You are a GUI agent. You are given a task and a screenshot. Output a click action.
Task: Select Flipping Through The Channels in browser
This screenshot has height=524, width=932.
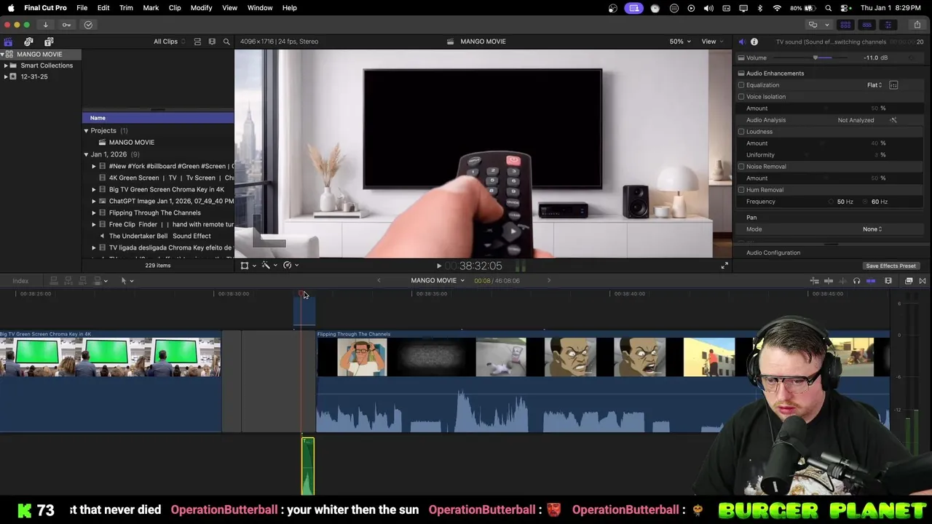click(x=154, y=213)
